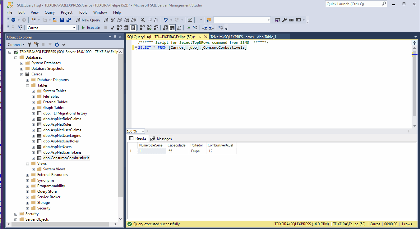
Task: Click the New Query button
Action: pos(88,20)
